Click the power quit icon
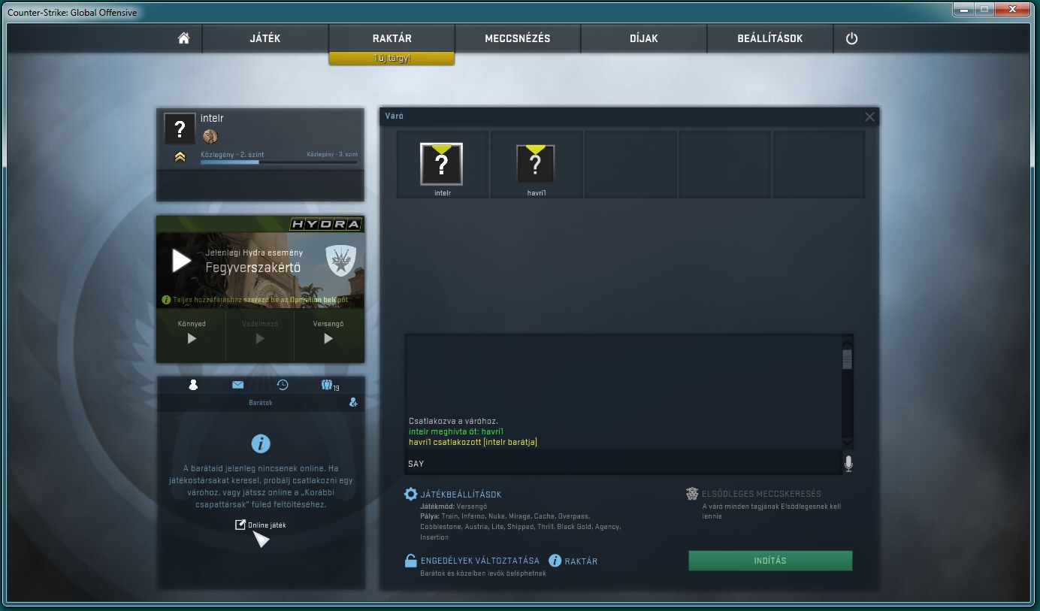 [x=851, y=38]
